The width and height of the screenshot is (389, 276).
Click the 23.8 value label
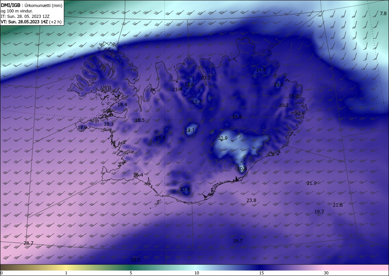pyautogui.click(x=251, y=200)
